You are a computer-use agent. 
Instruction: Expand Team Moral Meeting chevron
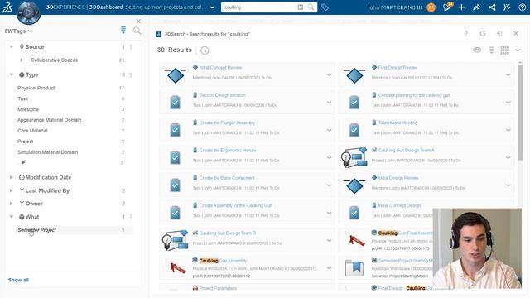(508, 130)
